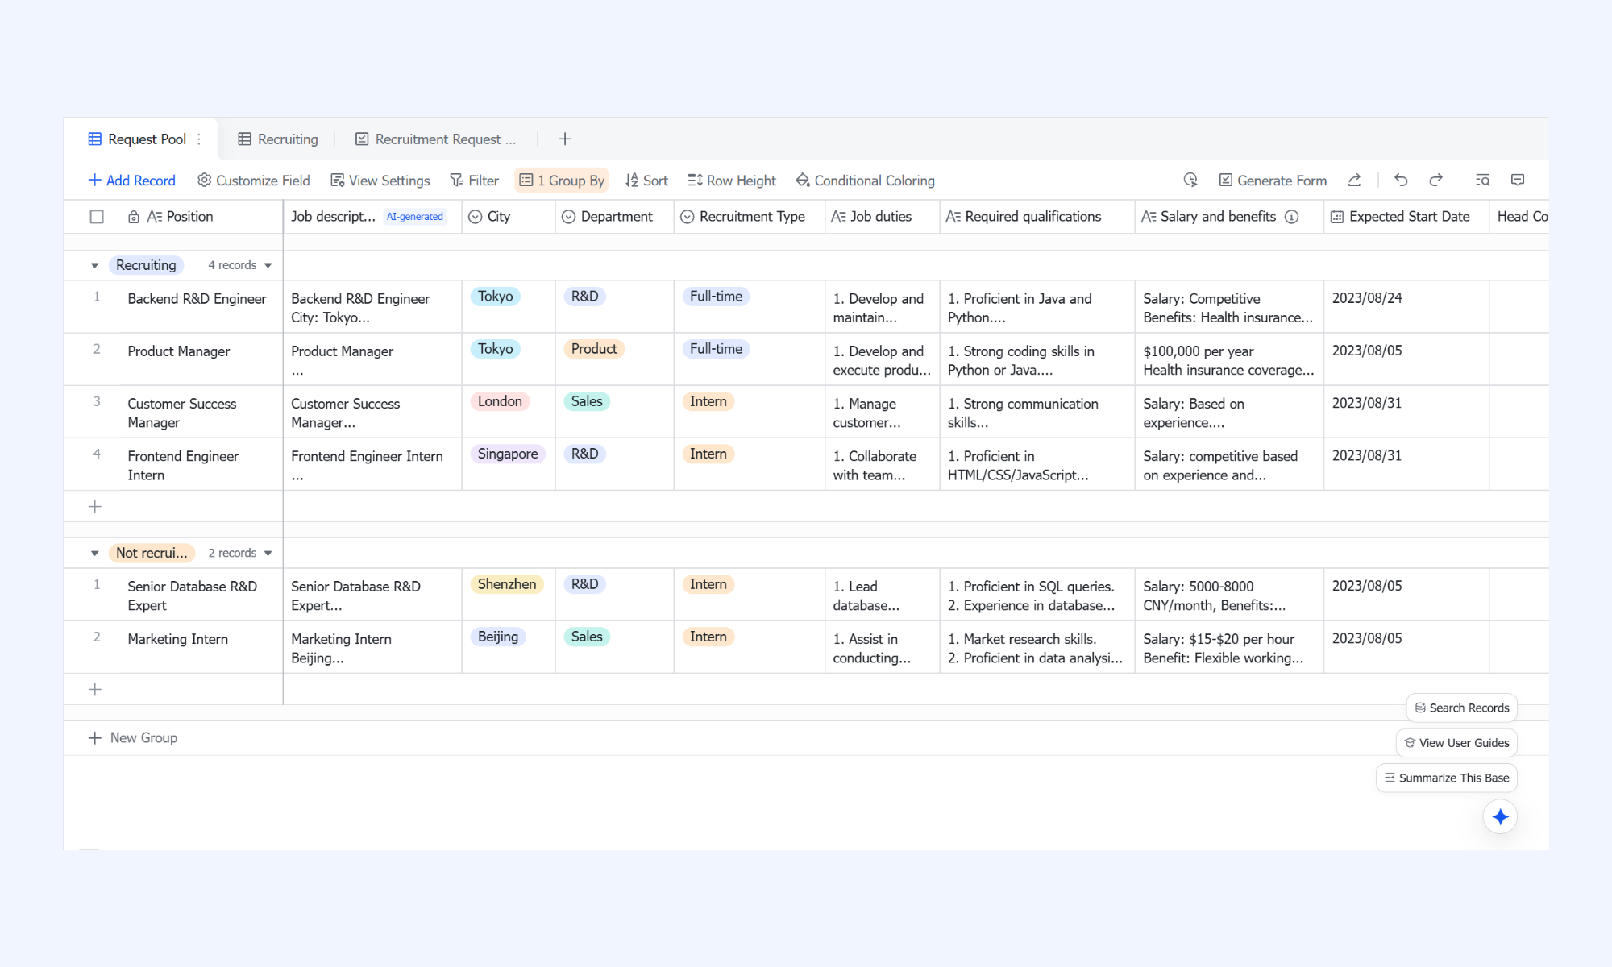Viewport: 1612px width, 967px height.
Task: Open the Recruiting group records dropdown
Action: [268, 265]
